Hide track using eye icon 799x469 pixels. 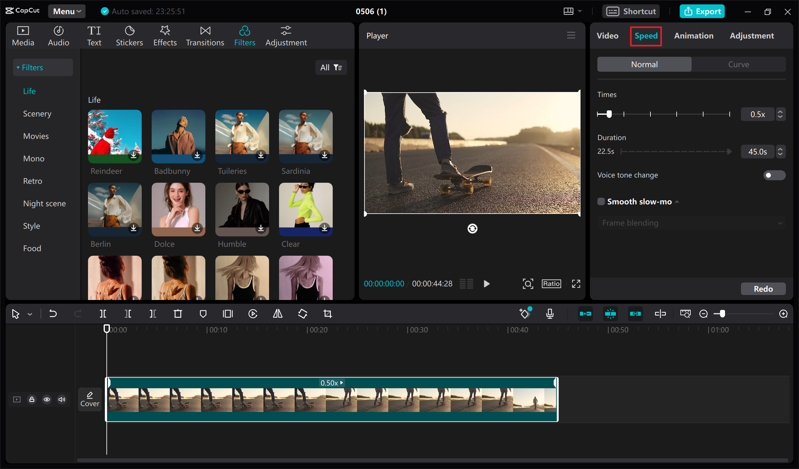tap(47, 399)
